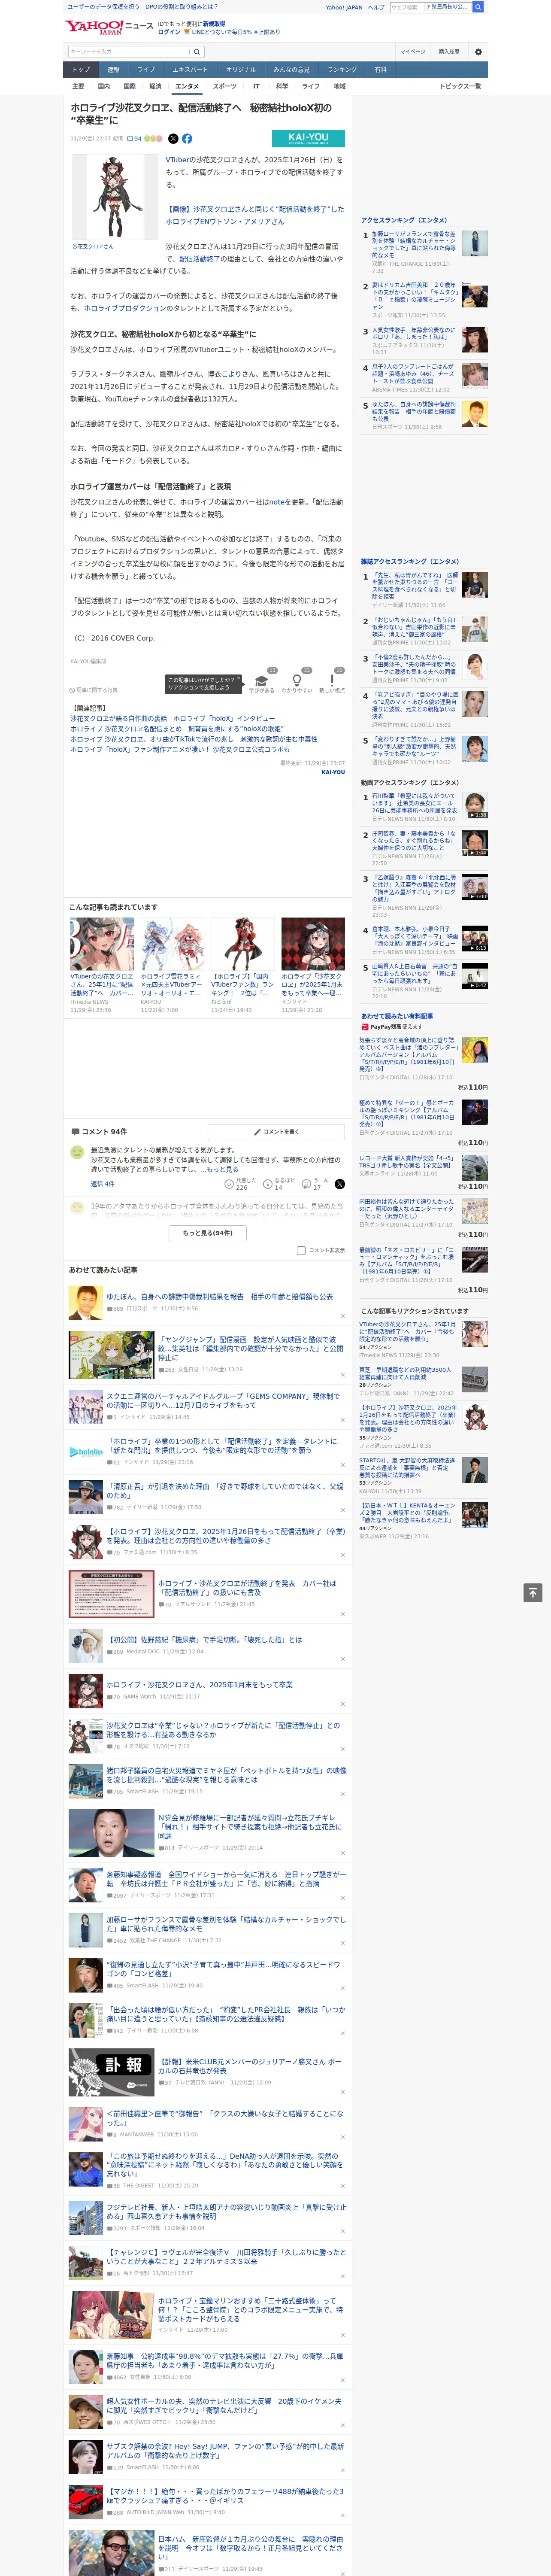Open settings gear icon in header
Viewport: 551px width, 2576px height.
477,52
